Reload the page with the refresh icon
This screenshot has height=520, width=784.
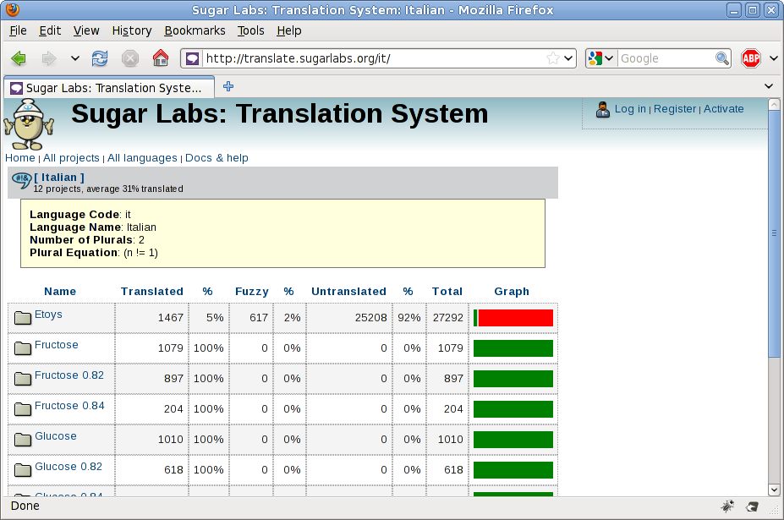click(x=100, y=58)
